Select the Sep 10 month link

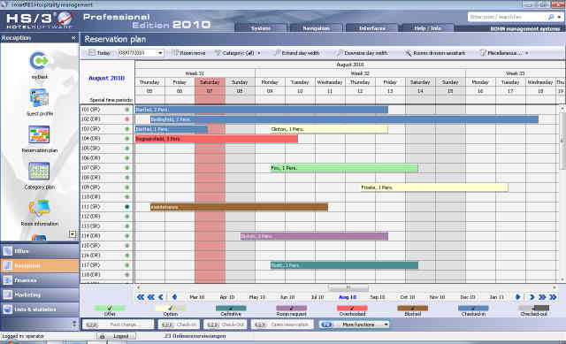click(x=378, y=297)
